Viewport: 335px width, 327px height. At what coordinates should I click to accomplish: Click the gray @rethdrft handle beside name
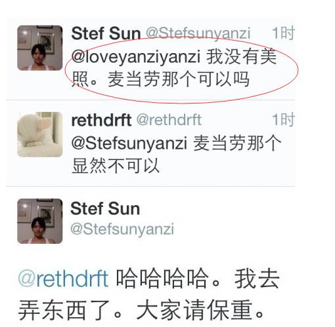169,120
